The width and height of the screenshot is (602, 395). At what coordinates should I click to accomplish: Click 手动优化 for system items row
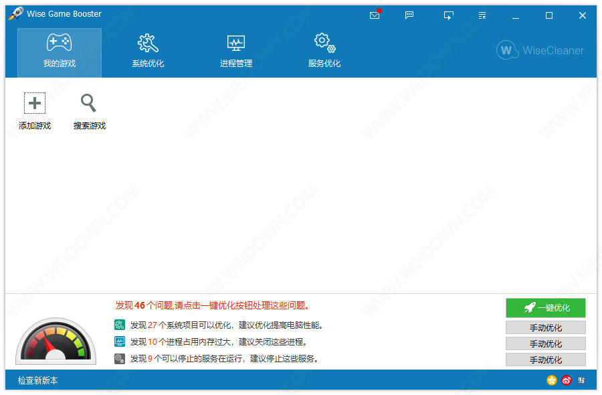tap(546, 328)
